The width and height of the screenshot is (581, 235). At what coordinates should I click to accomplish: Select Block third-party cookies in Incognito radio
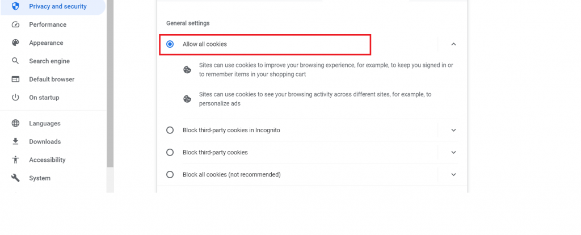pos(170,130)
